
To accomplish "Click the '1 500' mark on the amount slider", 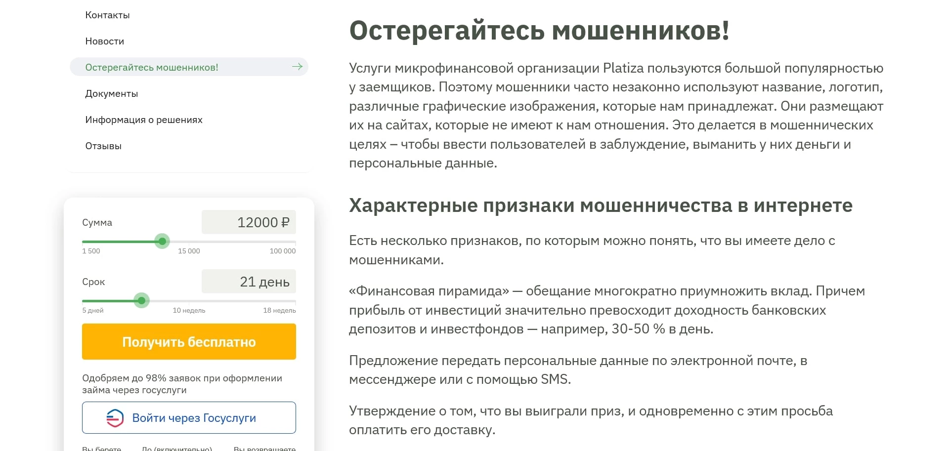I will click(x=90, y=250).
